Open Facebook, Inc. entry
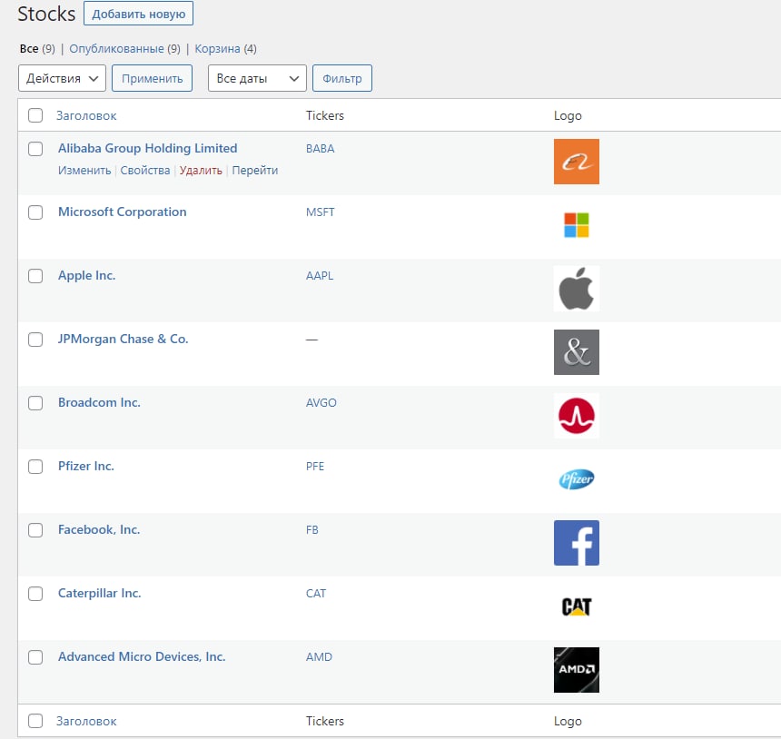The width and height of the screenshot is (781, 739). [99, 529]
